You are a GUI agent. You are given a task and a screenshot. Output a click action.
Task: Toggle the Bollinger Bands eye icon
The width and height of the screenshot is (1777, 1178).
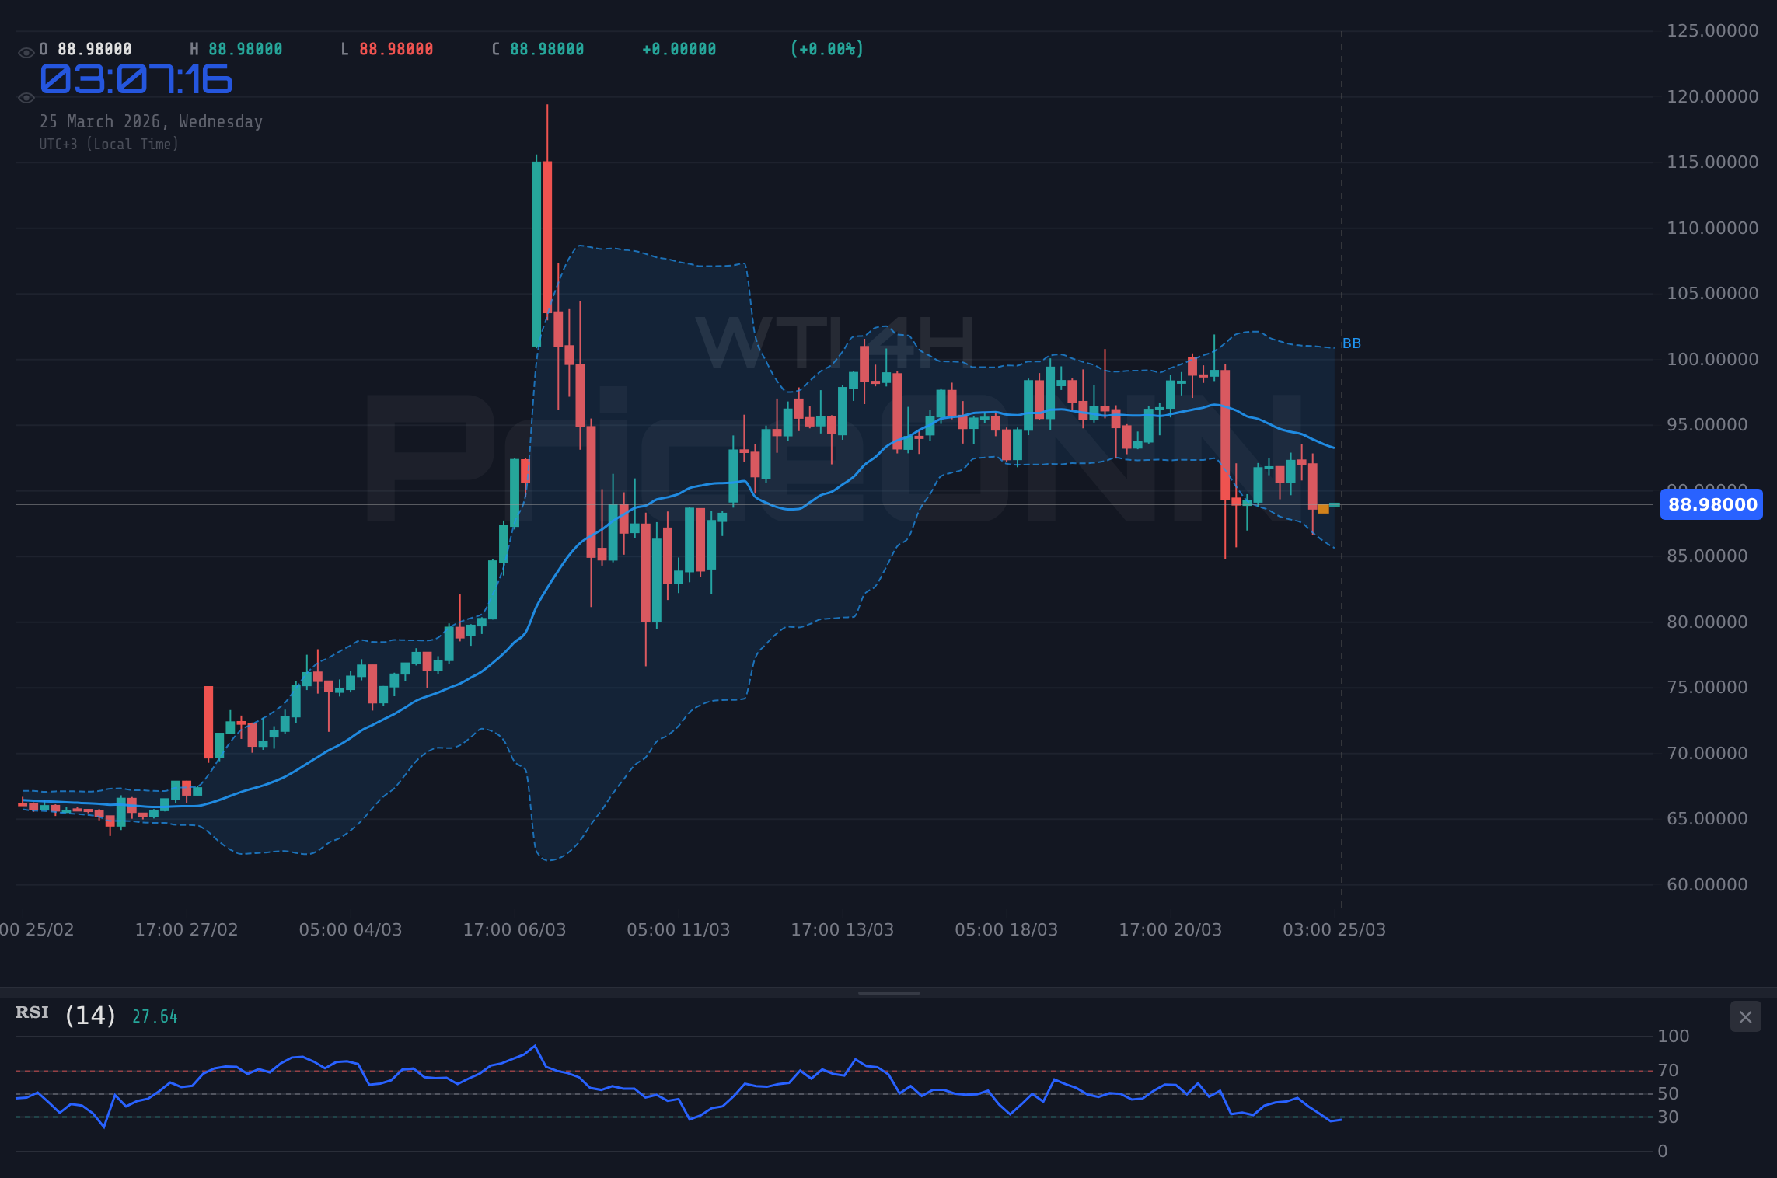click(x=26, y=97)
